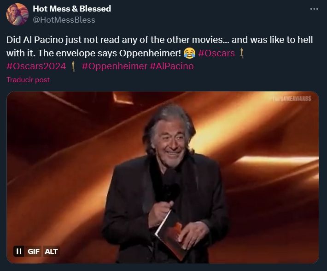
Task: Open the #Oscars hashtag
Action: click(x=216, y=53)
